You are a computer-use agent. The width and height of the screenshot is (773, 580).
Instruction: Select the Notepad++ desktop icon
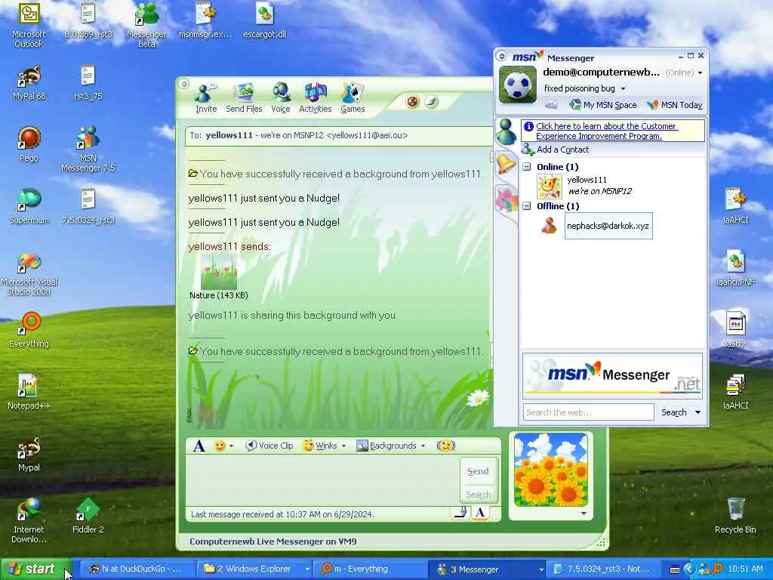29,393
